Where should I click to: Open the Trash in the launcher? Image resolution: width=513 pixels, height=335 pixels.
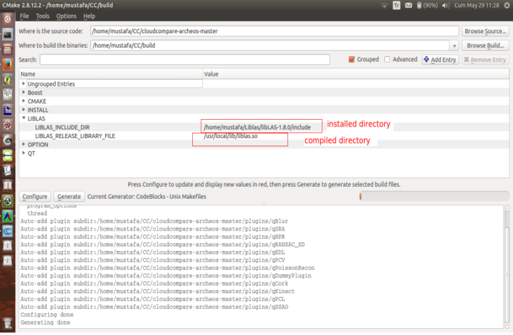7,323
